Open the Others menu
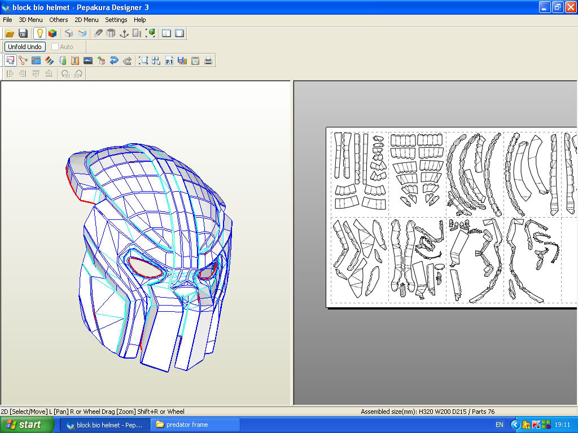This screenshot has width=578, height=433. (59, 20)
